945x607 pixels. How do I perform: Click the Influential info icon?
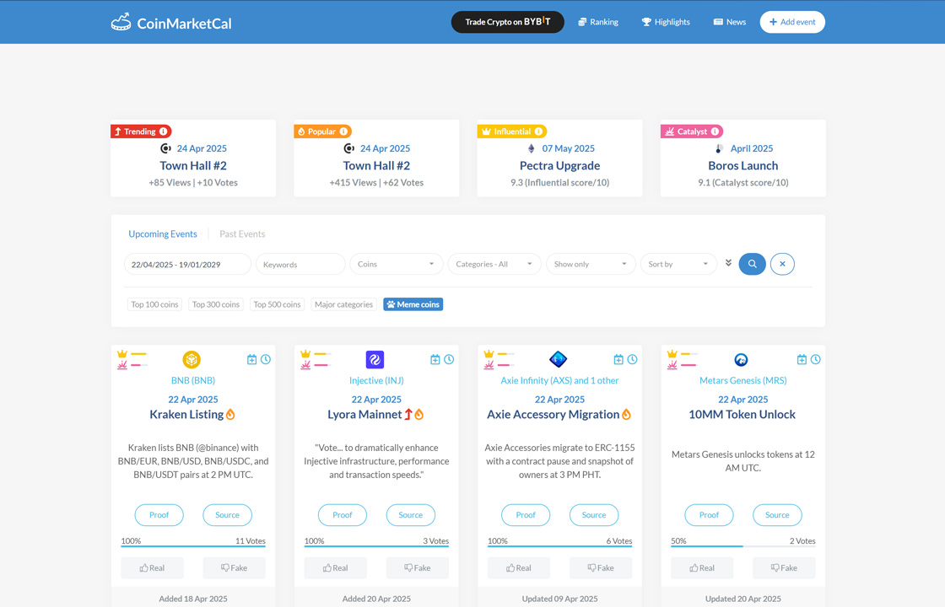point(539,132)
